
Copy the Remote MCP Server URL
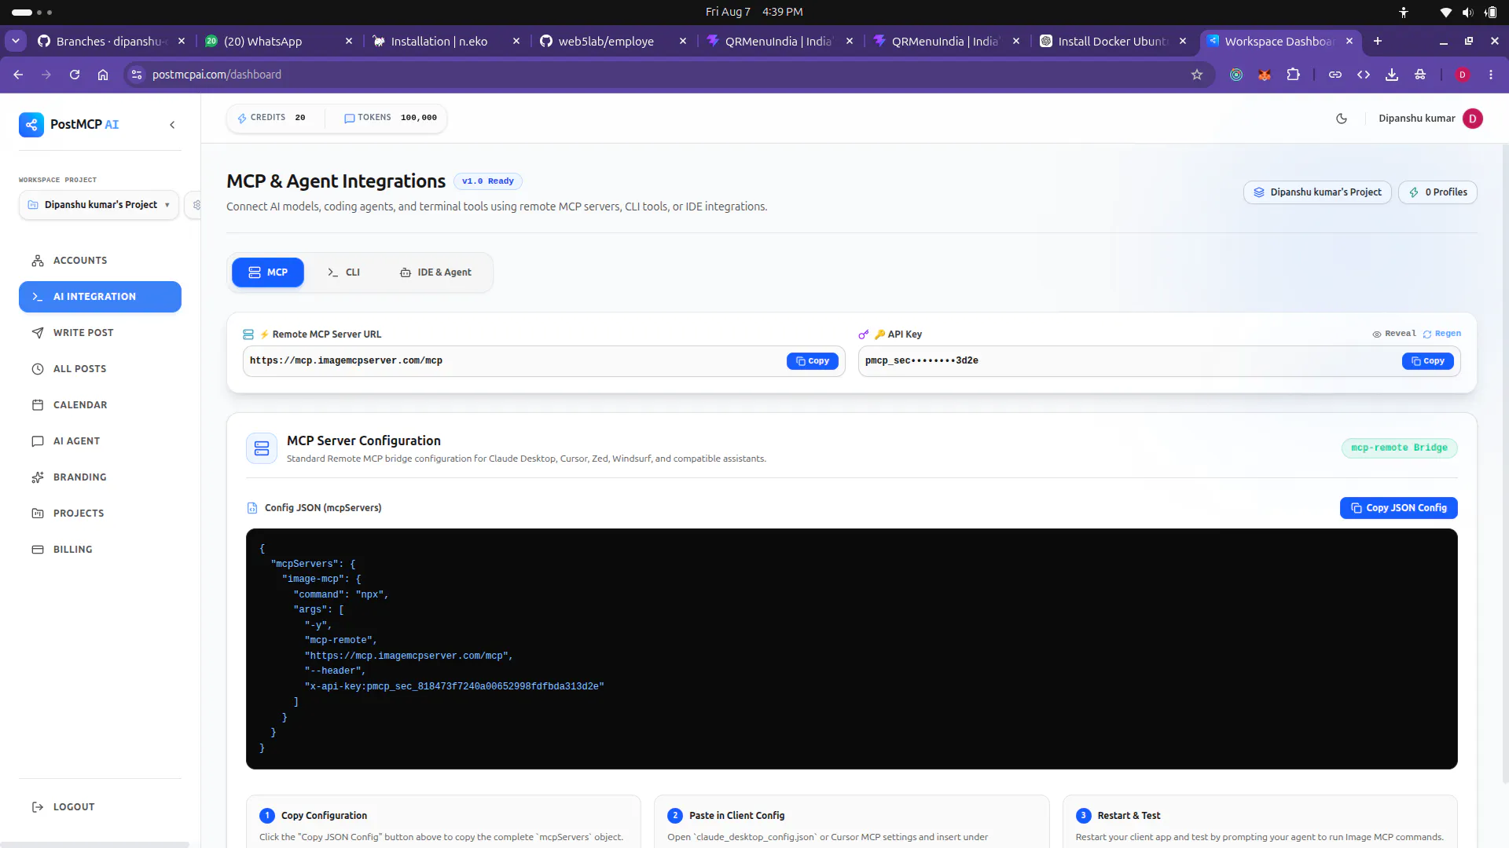813,361
